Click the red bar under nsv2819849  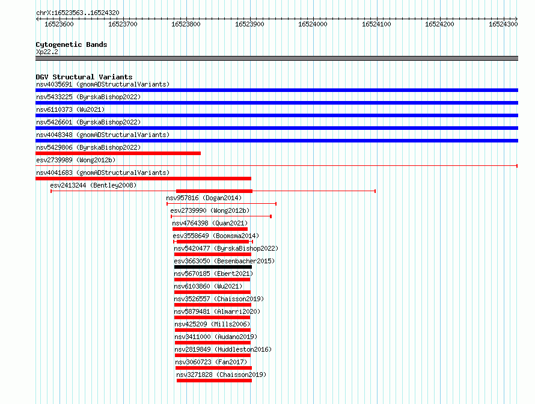tap(213, 355)
